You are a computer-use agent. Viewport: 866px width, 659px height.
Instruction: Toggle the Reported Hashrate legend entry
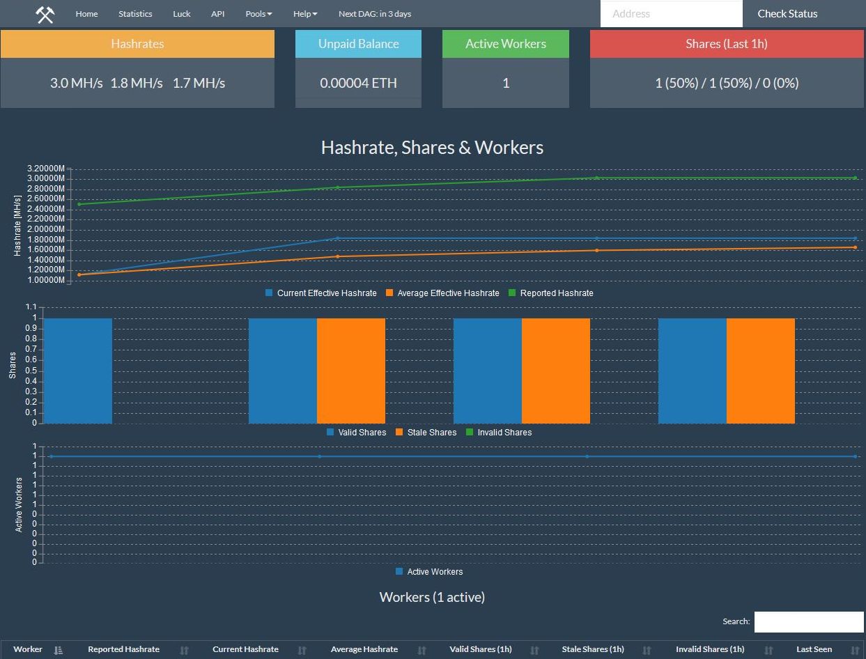[x=551, y=293]
